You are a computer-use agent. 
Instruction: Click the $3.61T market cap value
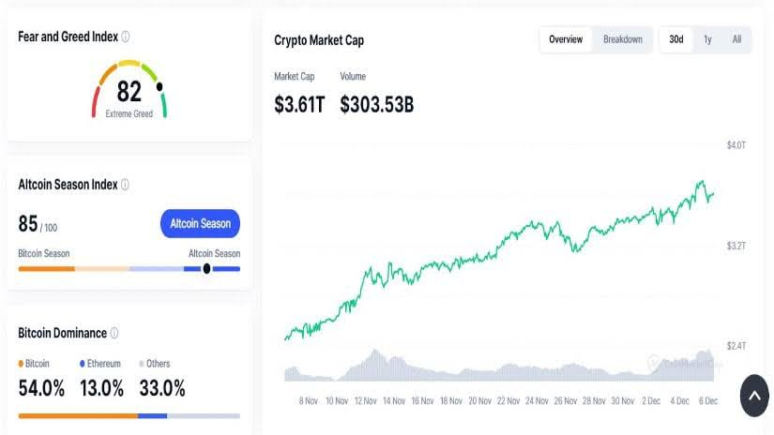click(x=299, y=105)
